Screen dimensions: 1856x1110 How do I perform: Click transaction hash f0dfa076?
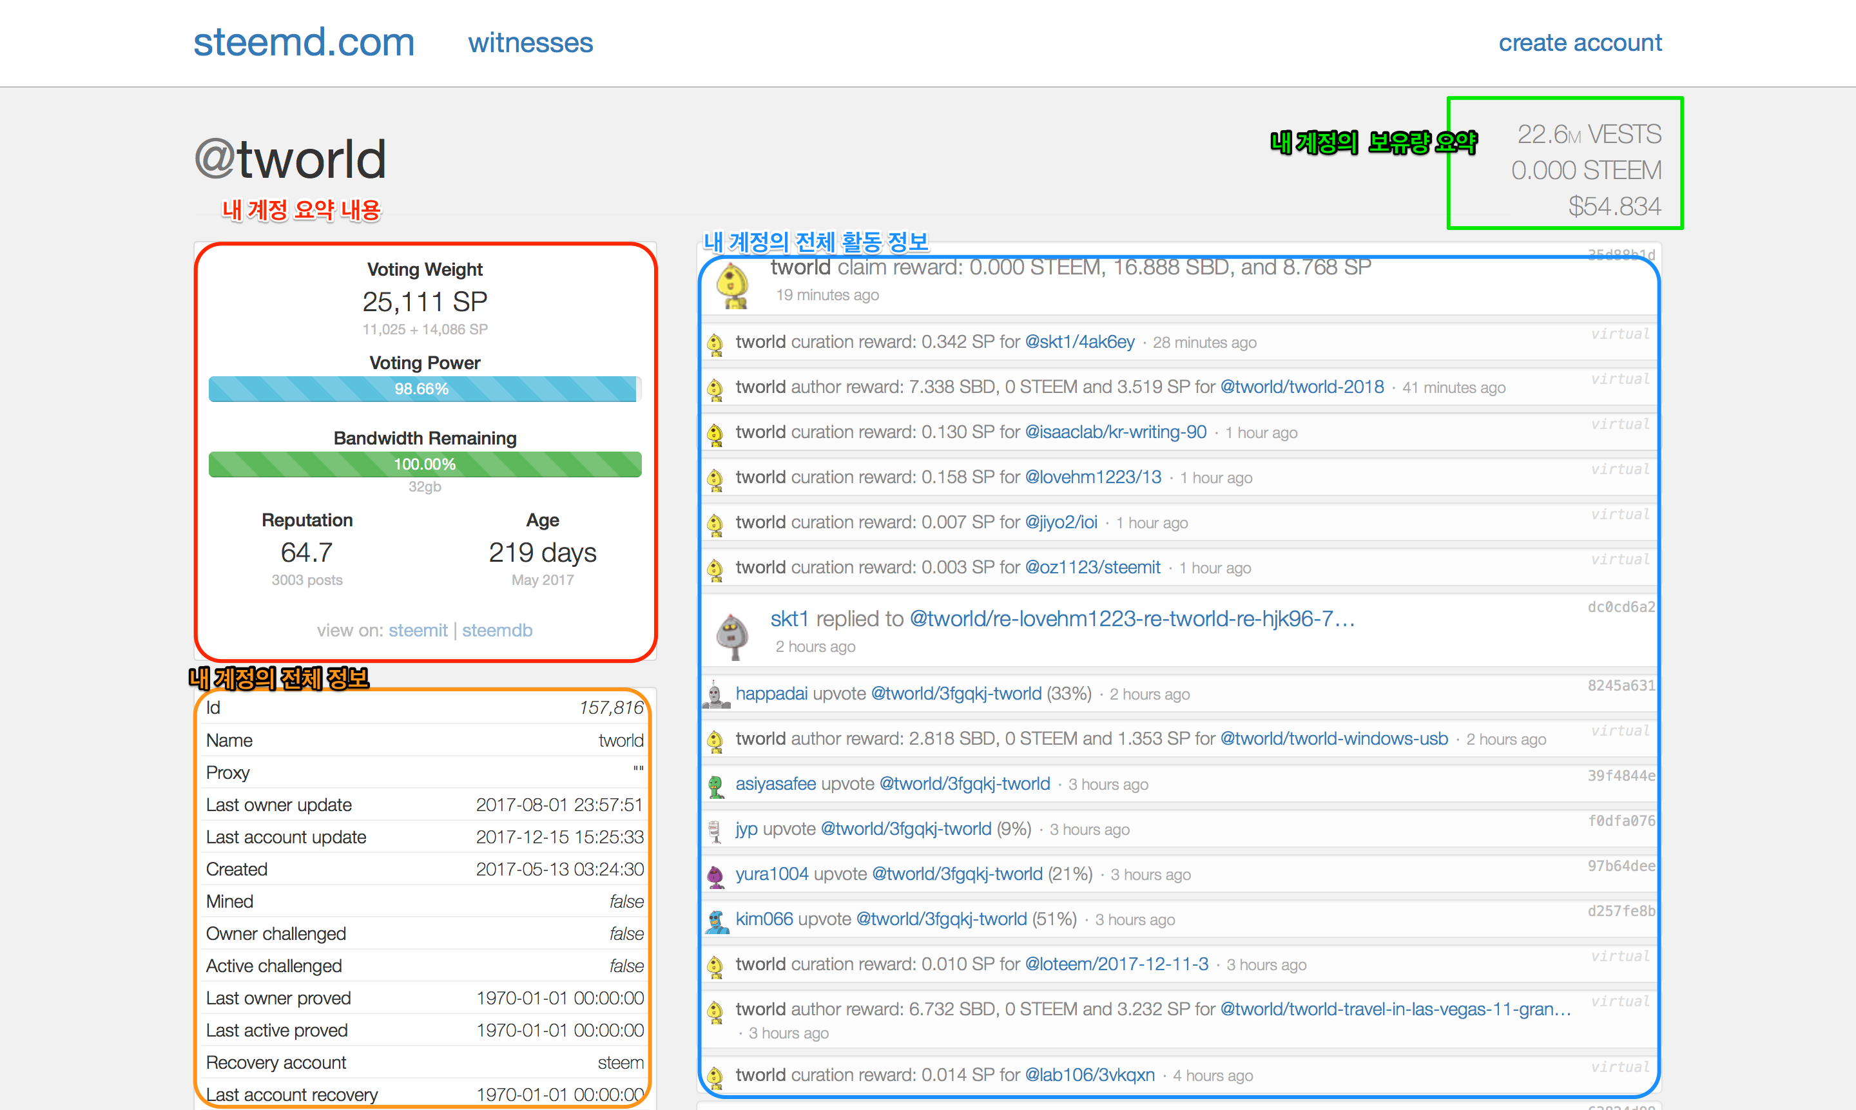(1621, 821)
